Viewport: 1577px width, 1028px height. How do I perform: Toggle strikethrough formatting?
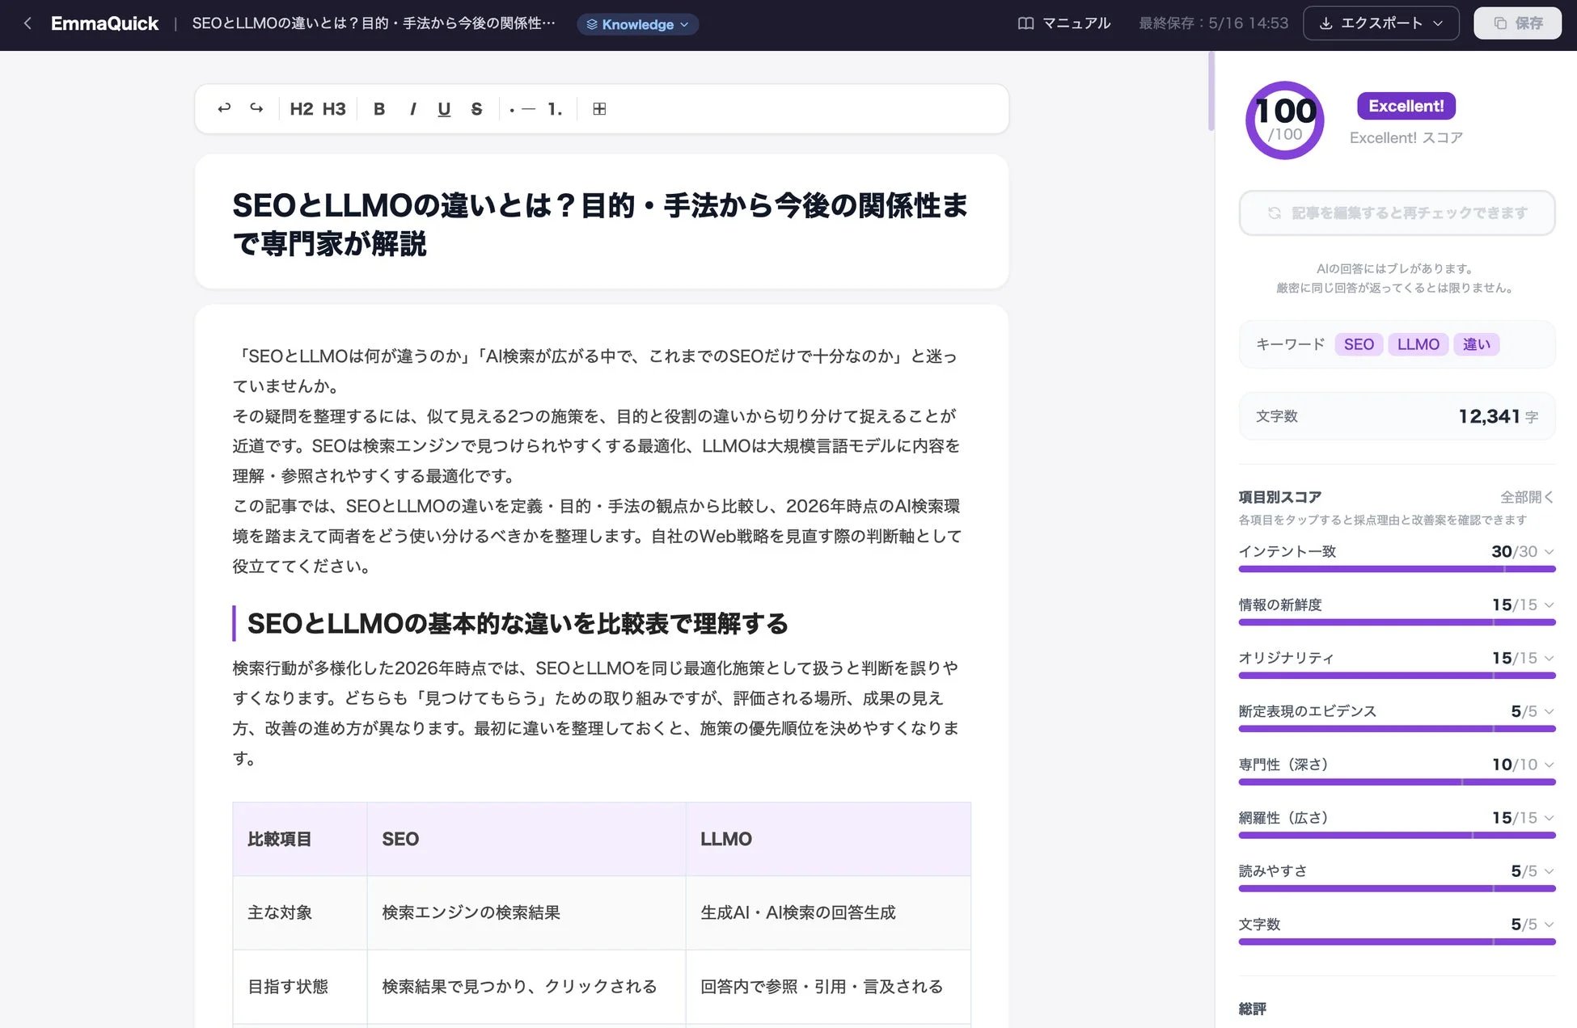(x=476, y=109)
